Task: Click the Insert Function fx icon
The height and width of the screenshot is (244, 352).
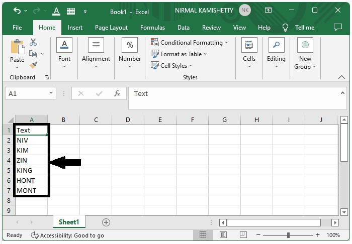Action: click(x=117, y=93)
